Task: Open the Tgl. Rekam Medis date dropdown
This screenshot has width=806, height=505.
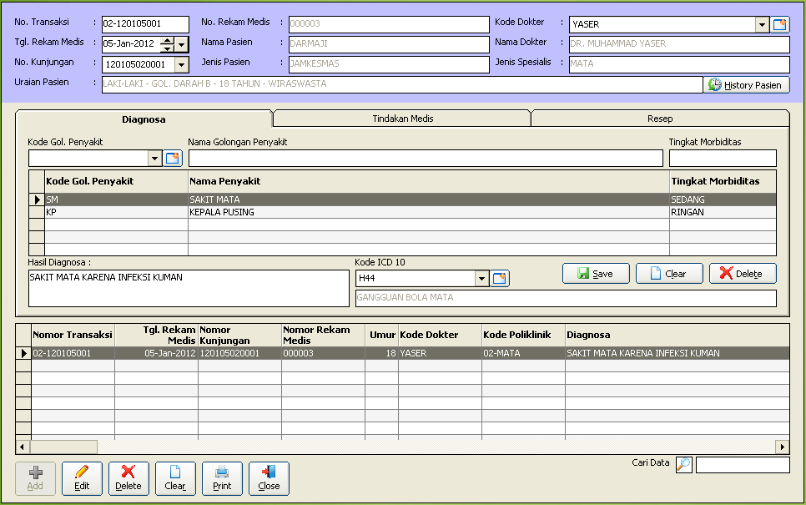Action: coord(182,44)
